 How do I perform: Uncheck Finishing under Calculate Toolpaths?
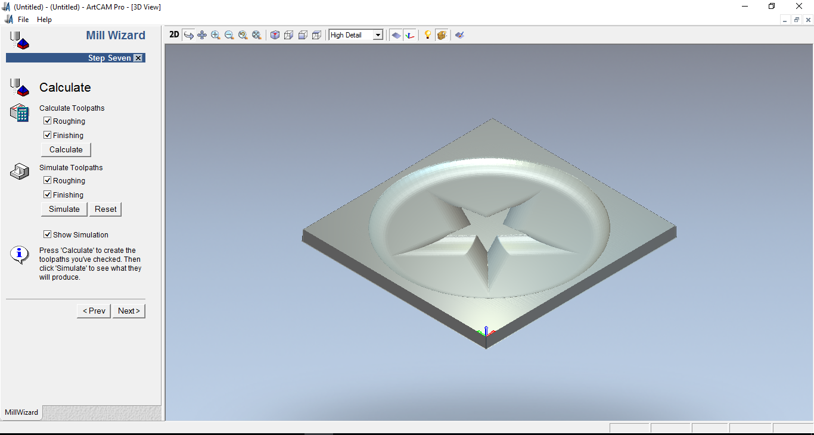[x=48, y=135]
